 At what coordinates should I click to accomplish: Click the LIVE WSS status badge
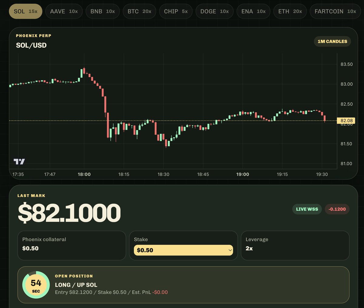point(307,209)
